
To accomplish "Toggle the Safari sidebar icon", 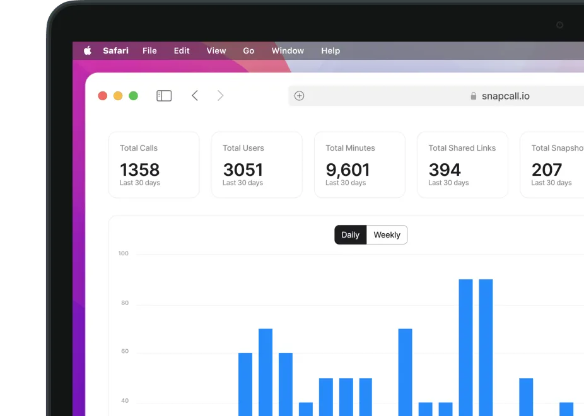I will 164,96.
